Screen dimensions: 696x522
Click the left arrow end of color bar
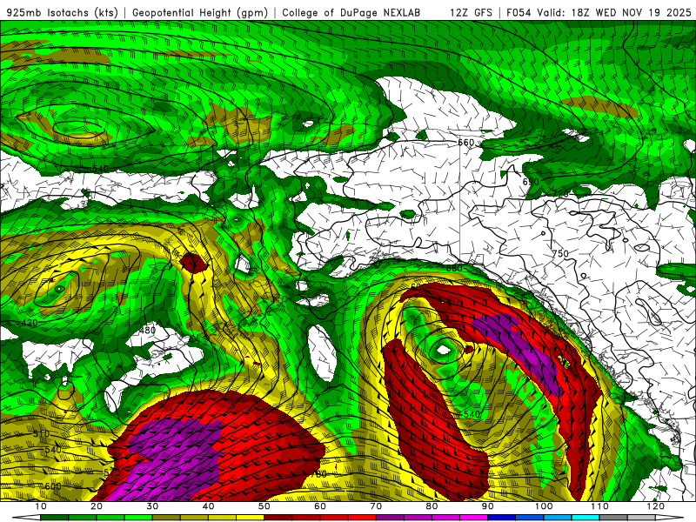click(x=26, y=518)
